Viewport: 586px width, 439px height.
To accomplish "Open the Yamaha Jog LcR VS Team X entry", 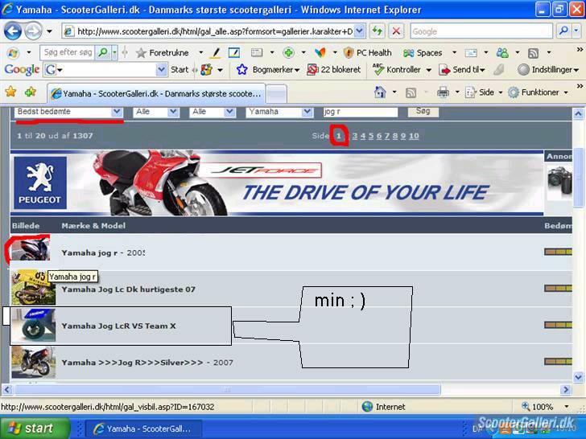I will pyautogui.click(x=118, y=326).
